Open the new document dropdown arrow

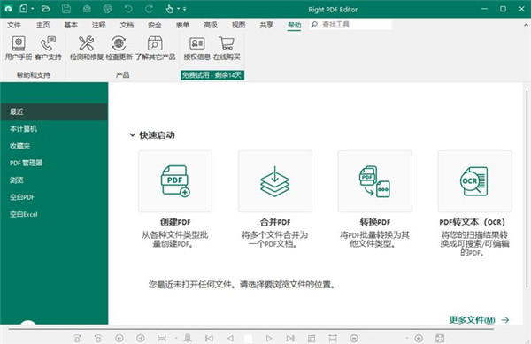tap(33, 9)
